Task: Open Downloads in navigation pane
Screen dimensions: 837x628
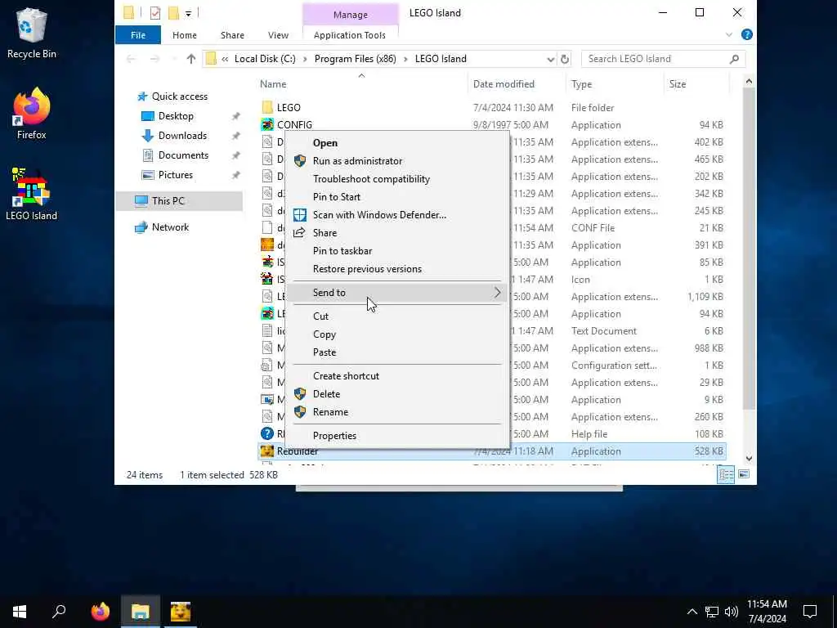Action: tap(182, 136)
